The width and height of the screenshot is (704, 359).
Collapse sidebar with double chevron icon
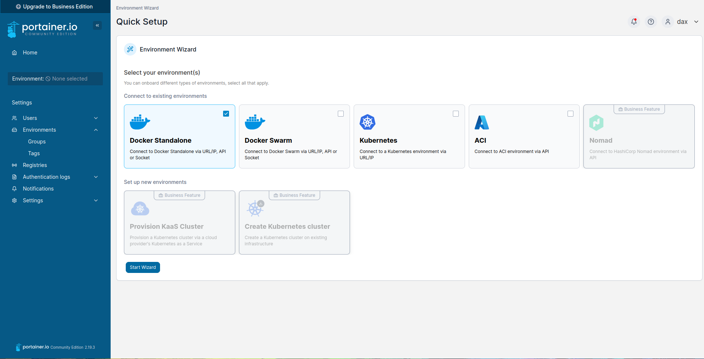[97, 25]
